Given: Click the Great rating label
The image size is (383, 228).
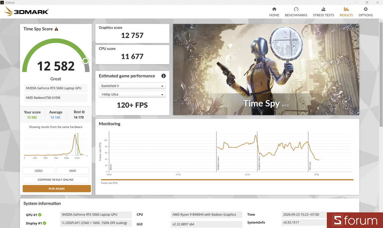Looking at the screenshot, I should 56,79.
